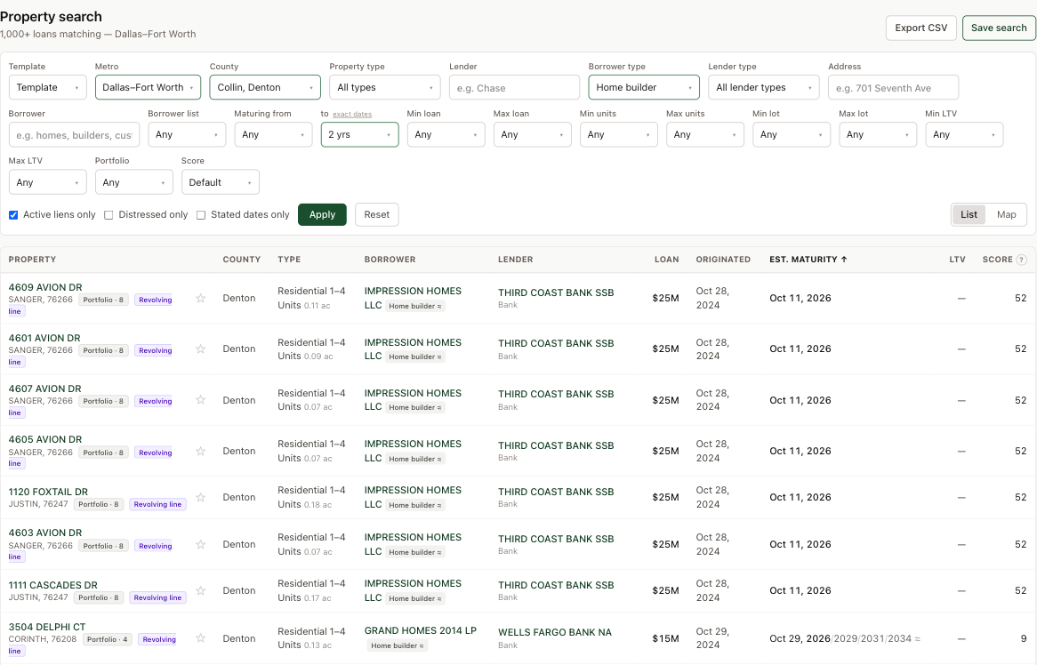Open the Lender type dropdown
1037x665 pixels.
[763, 87]
